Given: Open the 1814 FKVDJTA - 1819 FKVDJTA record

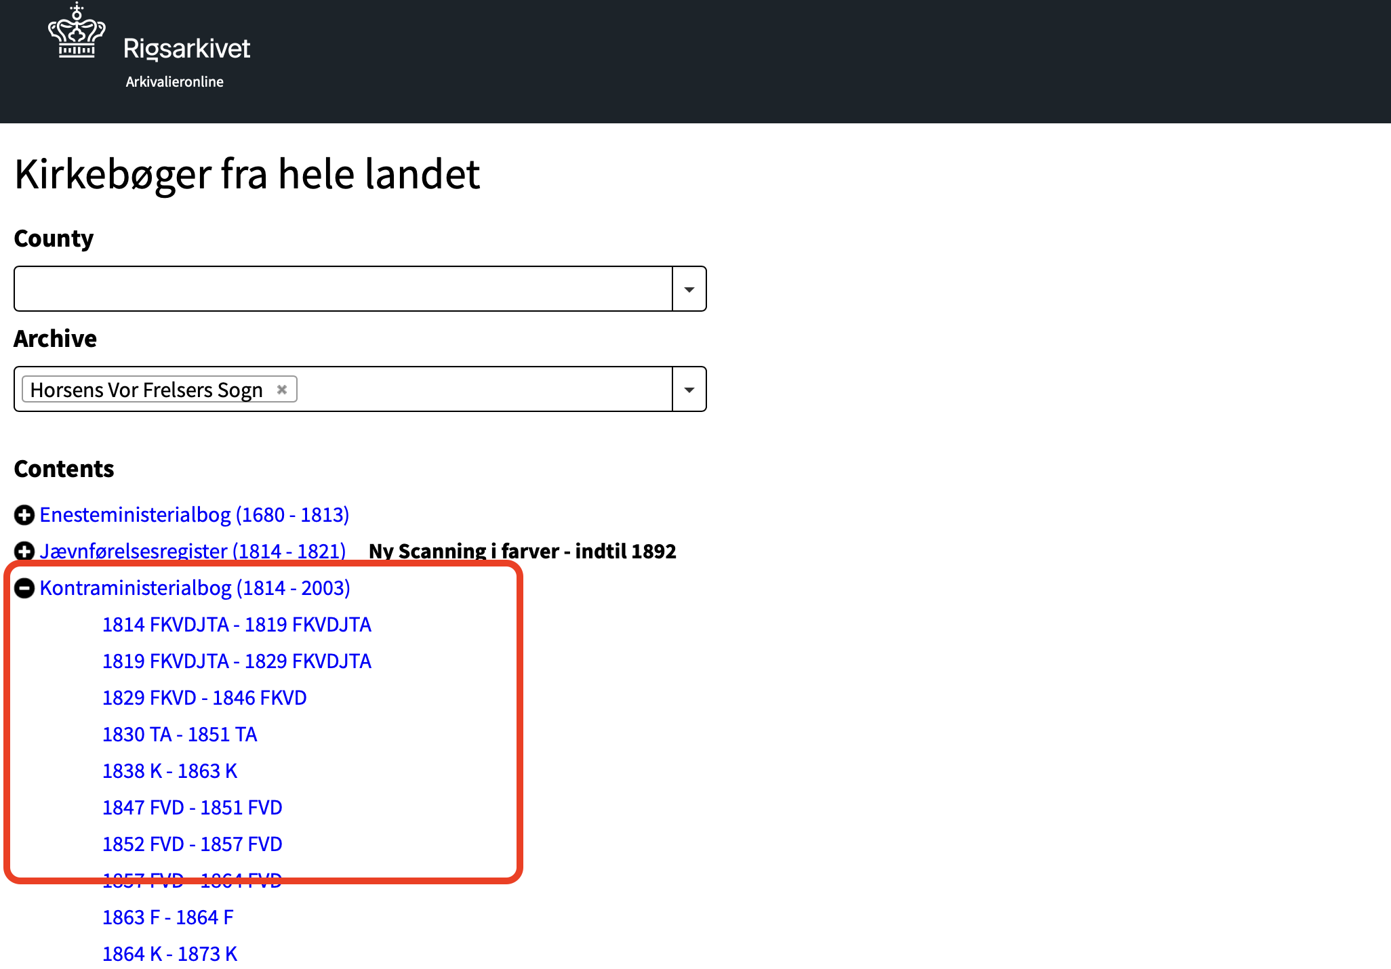Looking at the screenshot, I should coord(237,624).
